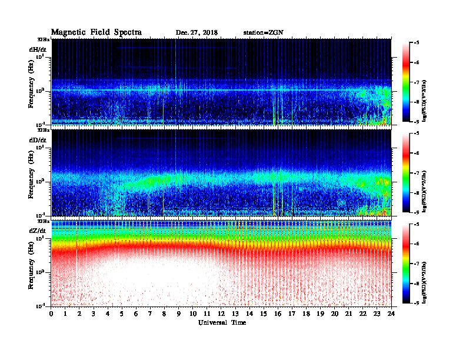Click the Universal Time tick label "2"

point(79,314)
